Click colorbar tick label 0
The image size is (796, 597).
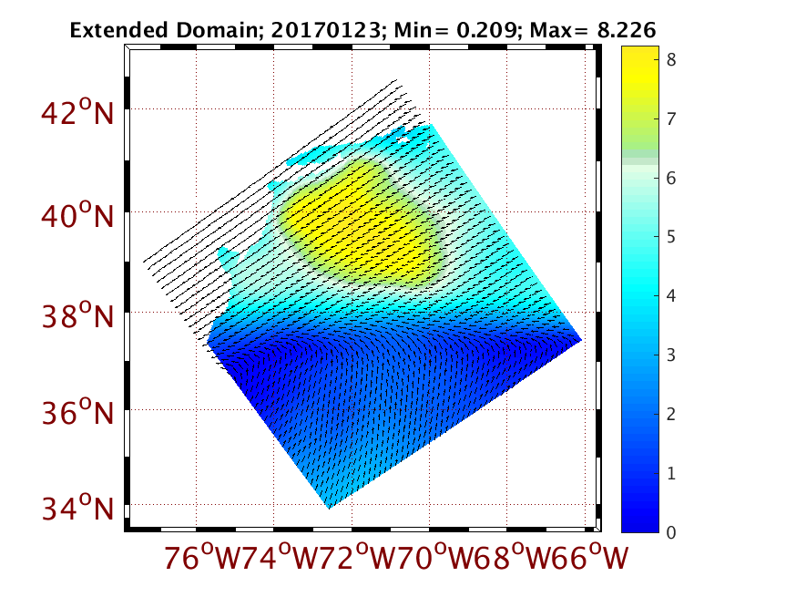671,532
